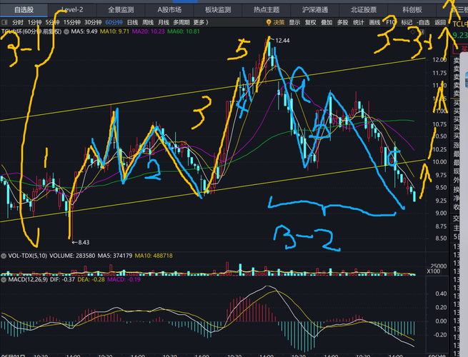Remove stock with the -自选 button
This screenshot has width=468, height=357.
[423, 22]
